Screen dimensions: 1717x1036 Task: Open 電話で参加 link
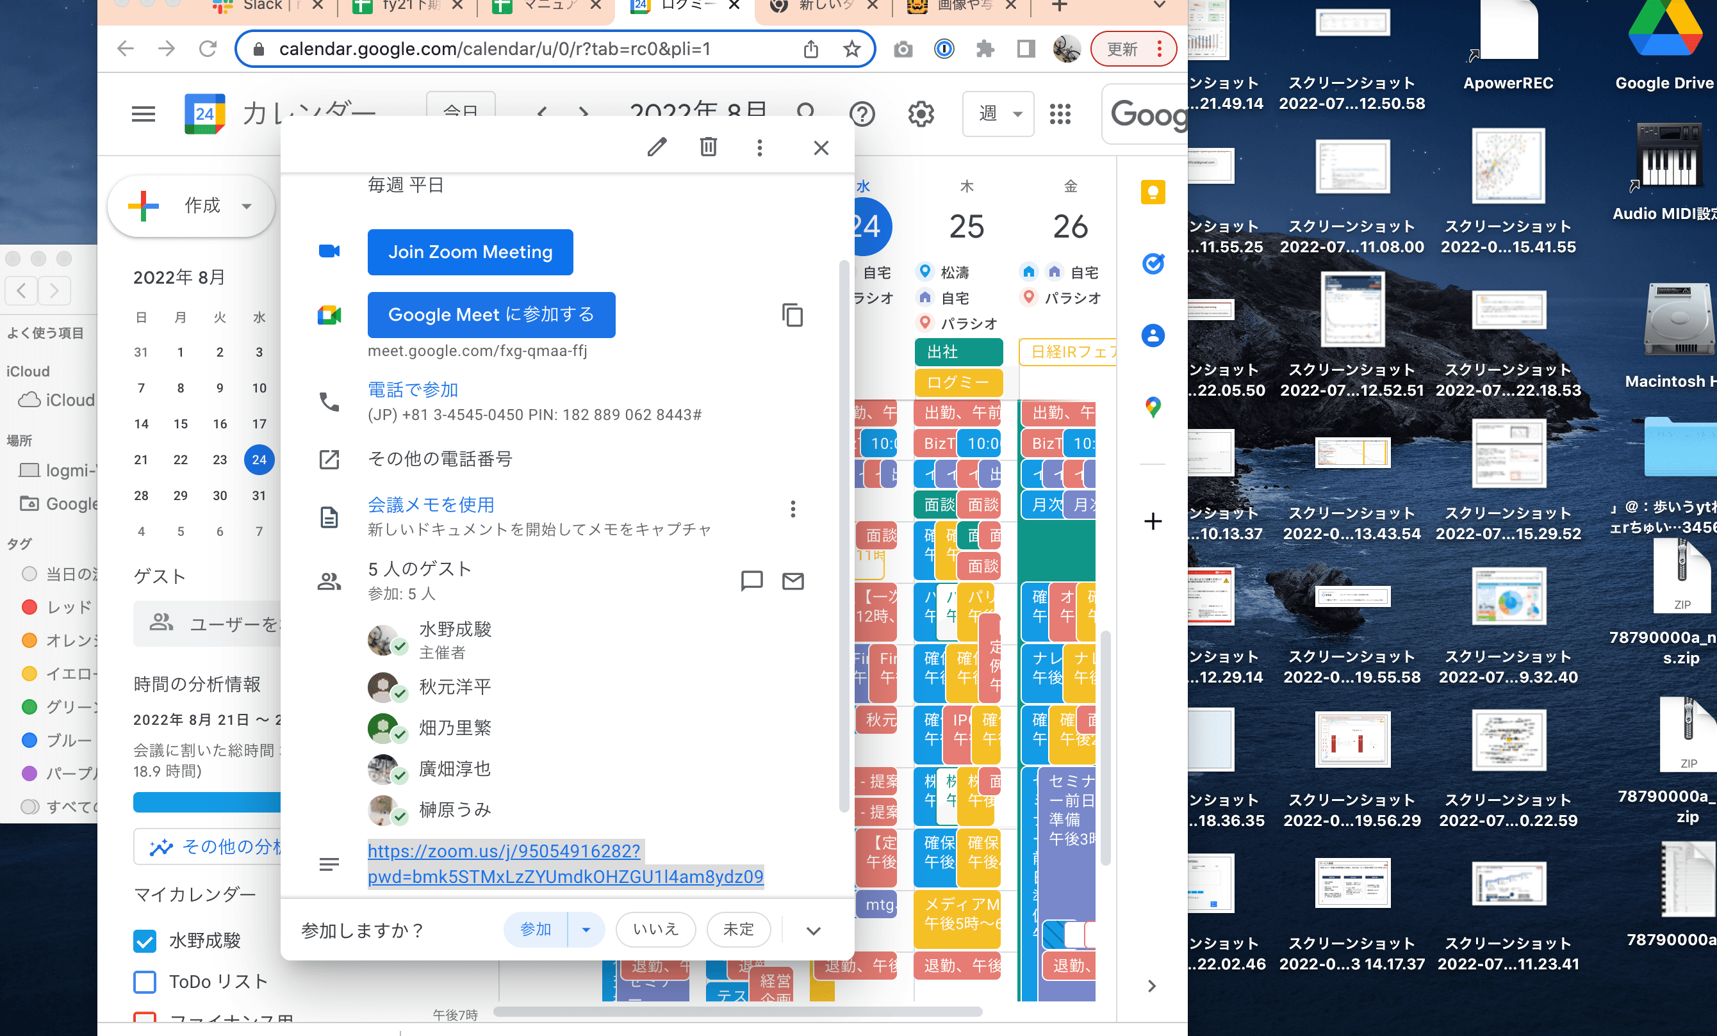[x=413, y=390]
